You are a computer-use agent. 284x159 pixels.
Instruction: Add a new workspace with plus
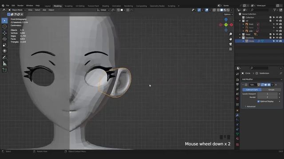(178, 6)
